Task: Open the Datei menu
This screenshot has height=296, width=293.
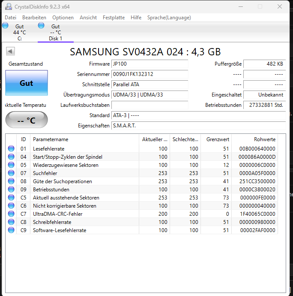Action: click(11, 18)
